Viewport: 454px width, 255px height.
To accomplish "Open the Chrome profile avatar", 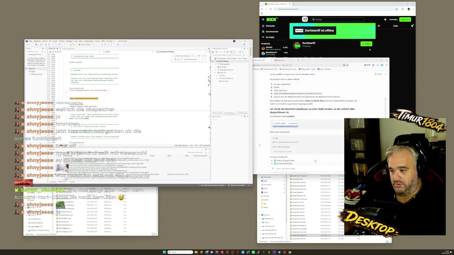I will pyautogui.click(x=409, y=9).
